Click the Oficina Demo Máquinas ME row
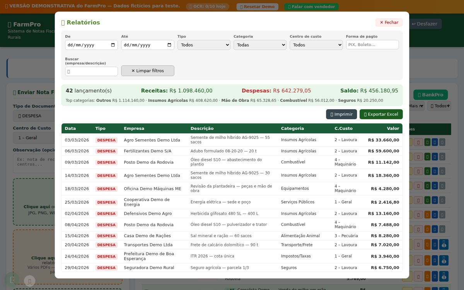This screenshot has width=464, height=290. [x=232, y=189]
